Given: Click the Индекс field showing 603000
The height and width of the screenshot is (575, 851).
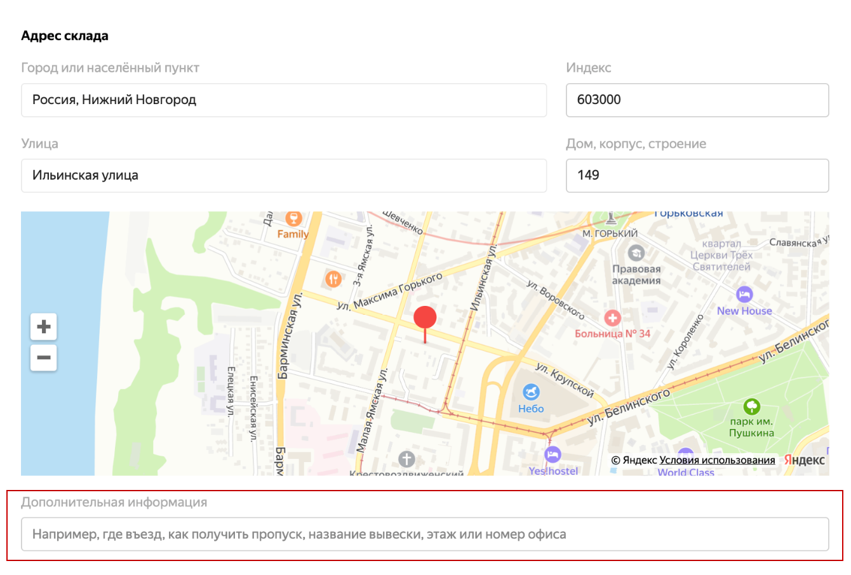Looking at the screenshot, I should coord(697,100).
